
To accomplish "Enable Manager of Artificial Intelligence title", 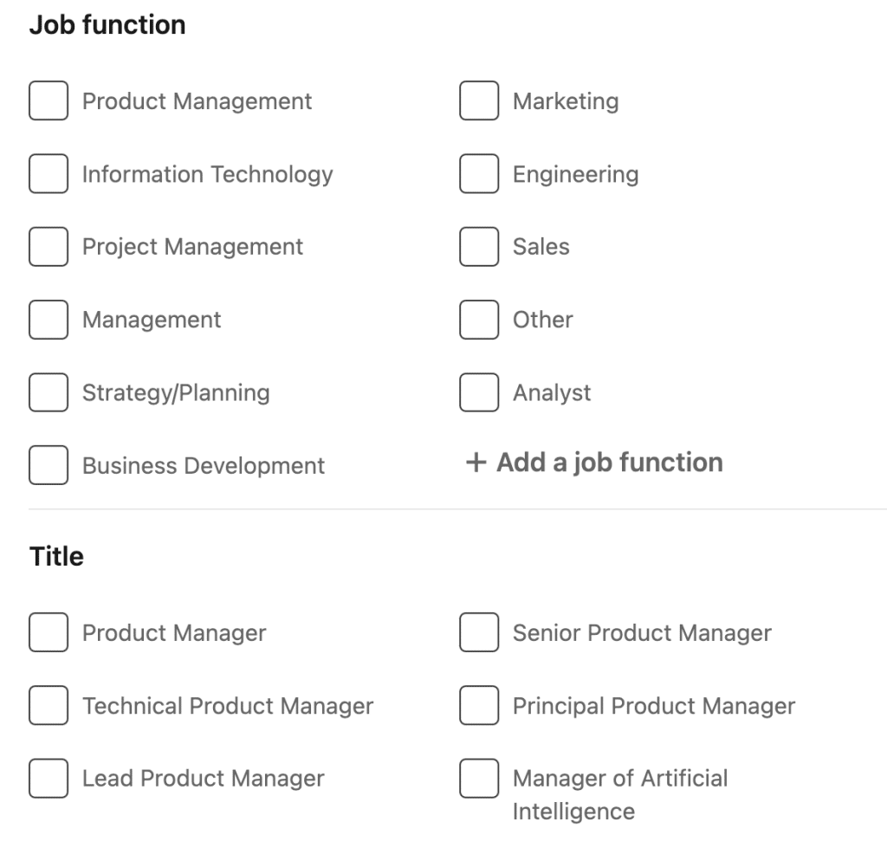I will [x=479, y=779].
